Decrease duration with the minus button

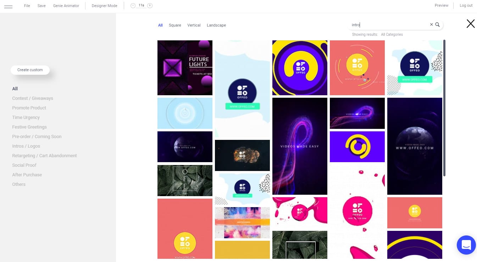133,6
